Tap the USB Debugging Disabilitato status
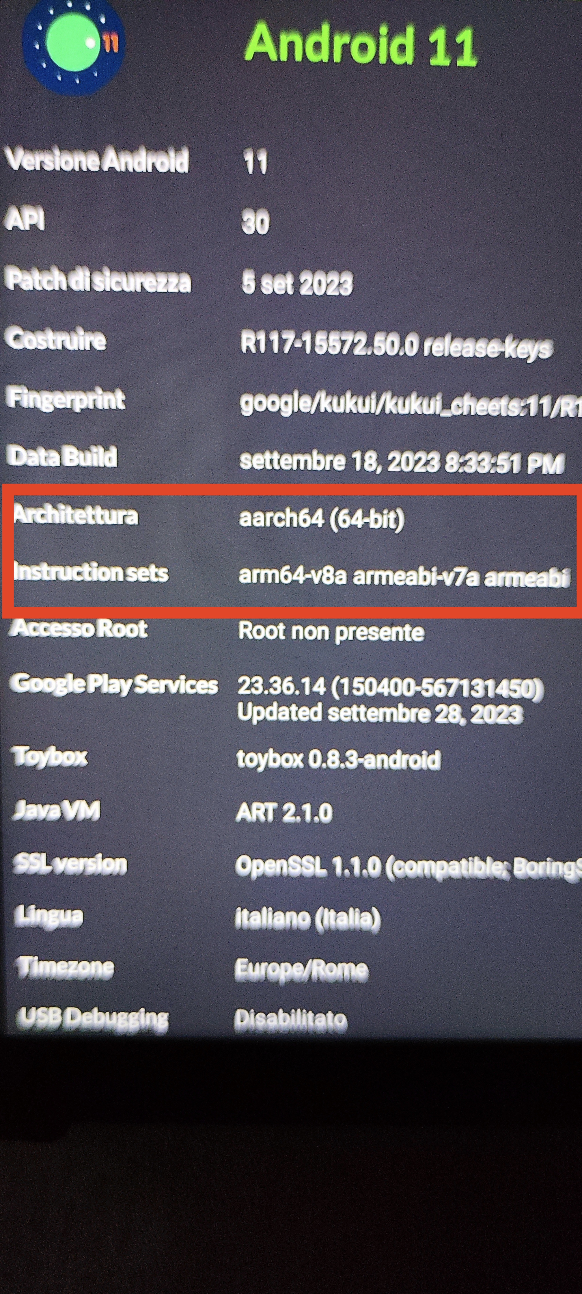Image resolution: width=582 pixels, height=1294 pixels. tap(291, 1019)
